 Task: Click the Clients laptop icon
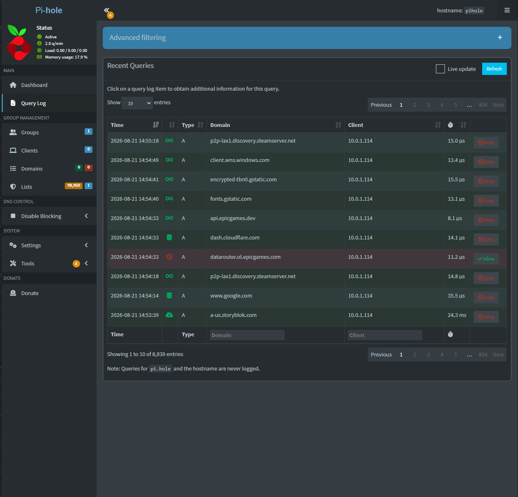pyautogui.click(x=13, y=150)
